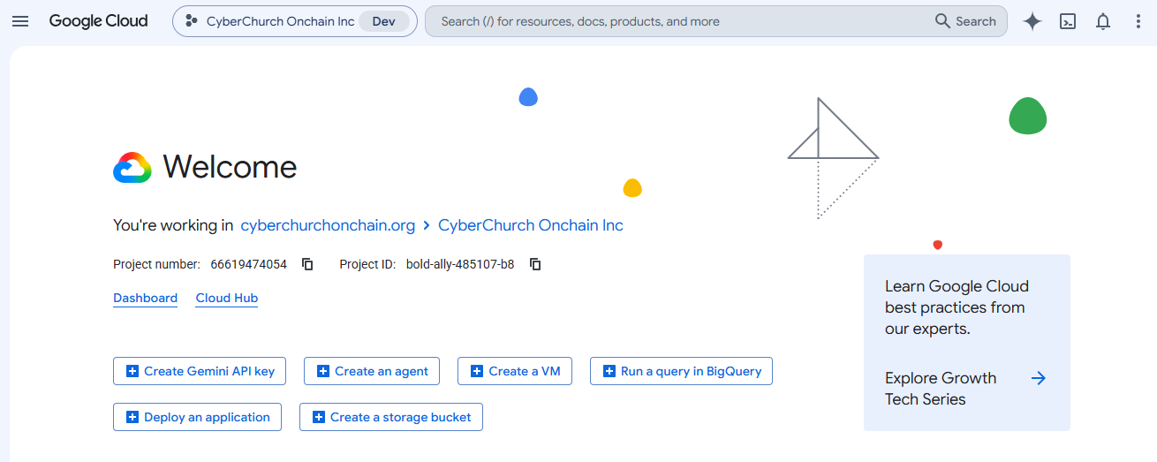Open the three-dot settings menu
The height and width of the screenshot is (462, 1157).
coord(1138,21)
